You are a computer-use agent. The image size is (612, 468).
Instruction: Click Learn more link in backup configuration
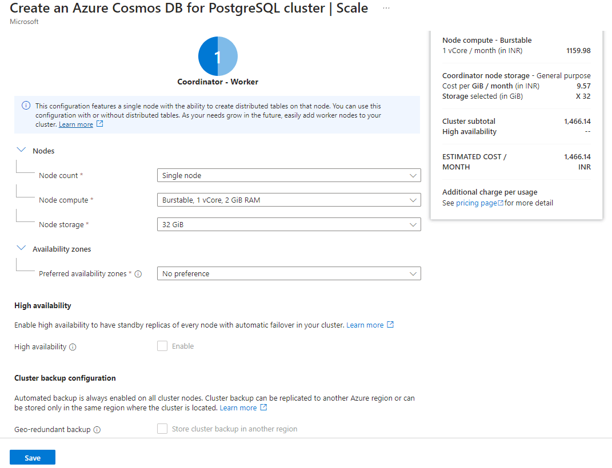tap(238, 408)
